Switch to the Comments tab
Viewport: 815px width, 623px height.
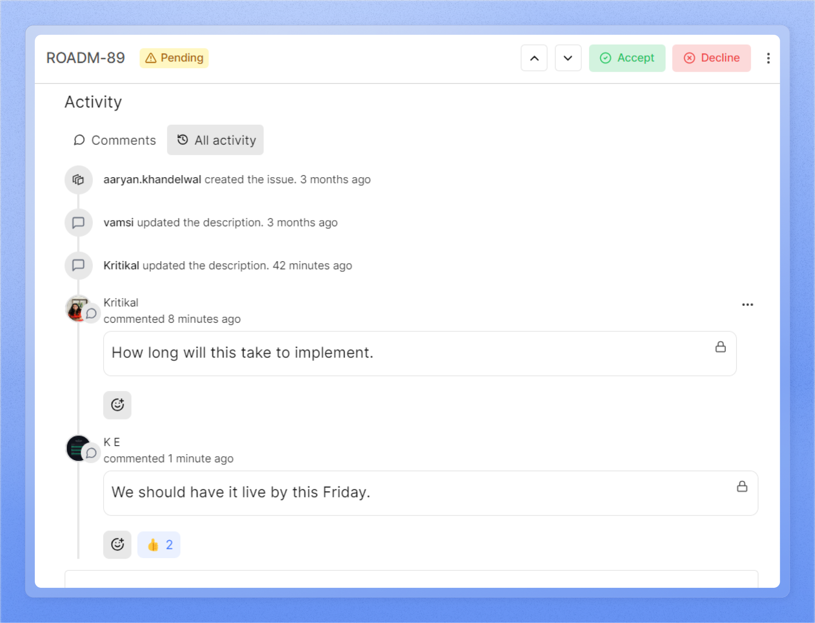point(115,140)
